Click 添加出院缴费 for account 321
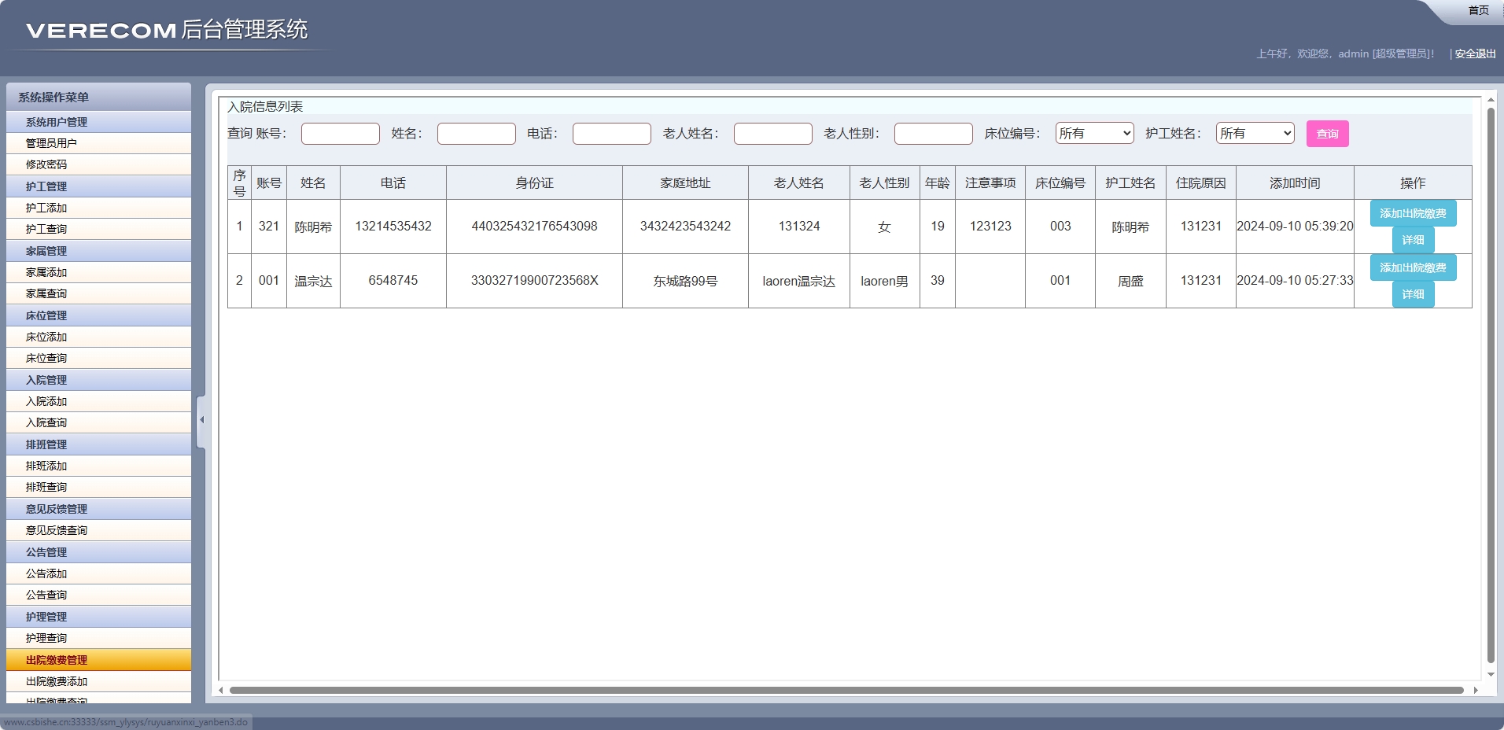The height and width of the screenshot is (730, 1504). [1413, 213]
